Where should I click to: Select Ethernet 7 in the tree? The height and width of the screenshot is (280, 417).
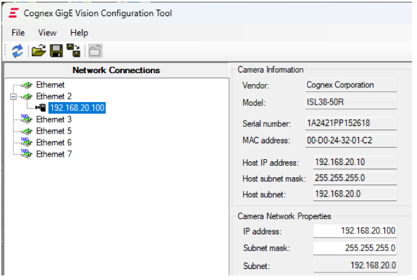pos(53,154)
